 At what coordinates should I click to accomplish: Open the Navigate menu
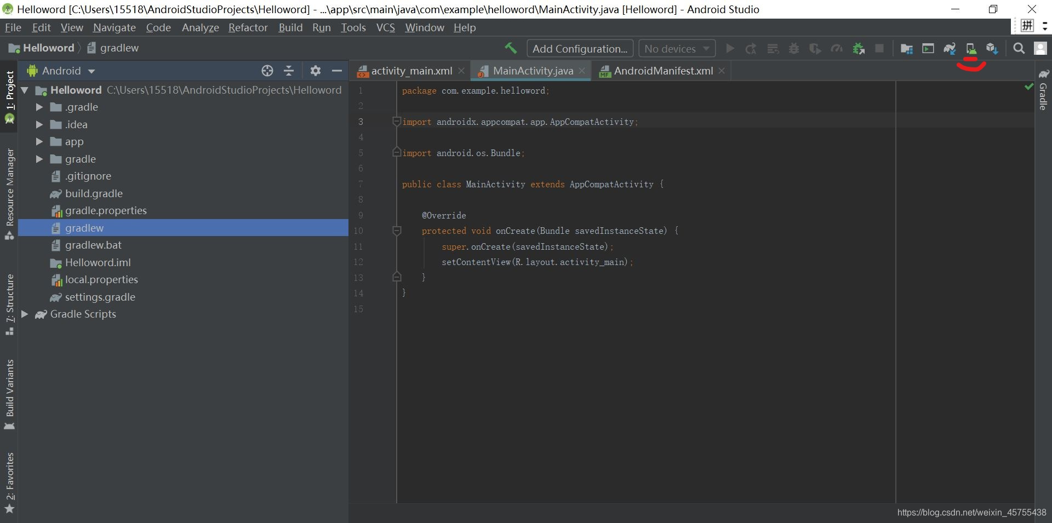click(115, 27)
